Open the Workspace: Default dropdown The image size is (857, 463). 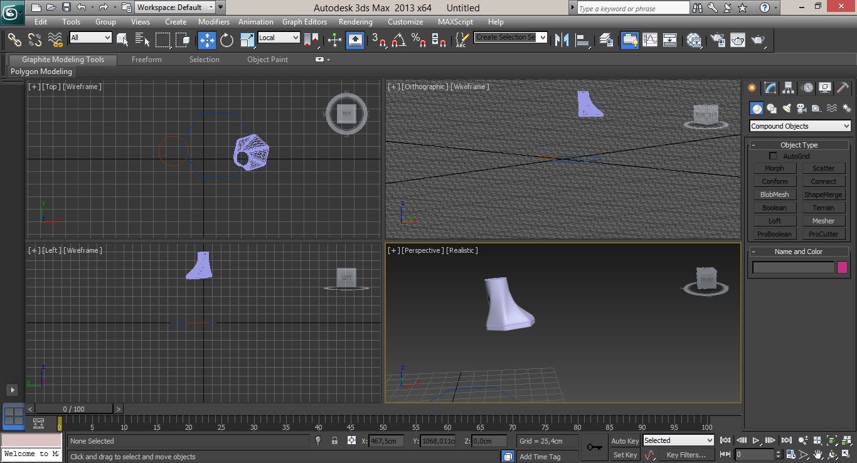(x=175, y=8)
